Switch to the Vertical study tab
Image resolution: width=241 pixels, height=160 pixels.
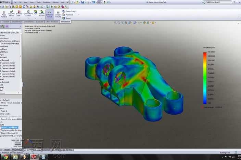pyautogui.click(x=33, y=150)
